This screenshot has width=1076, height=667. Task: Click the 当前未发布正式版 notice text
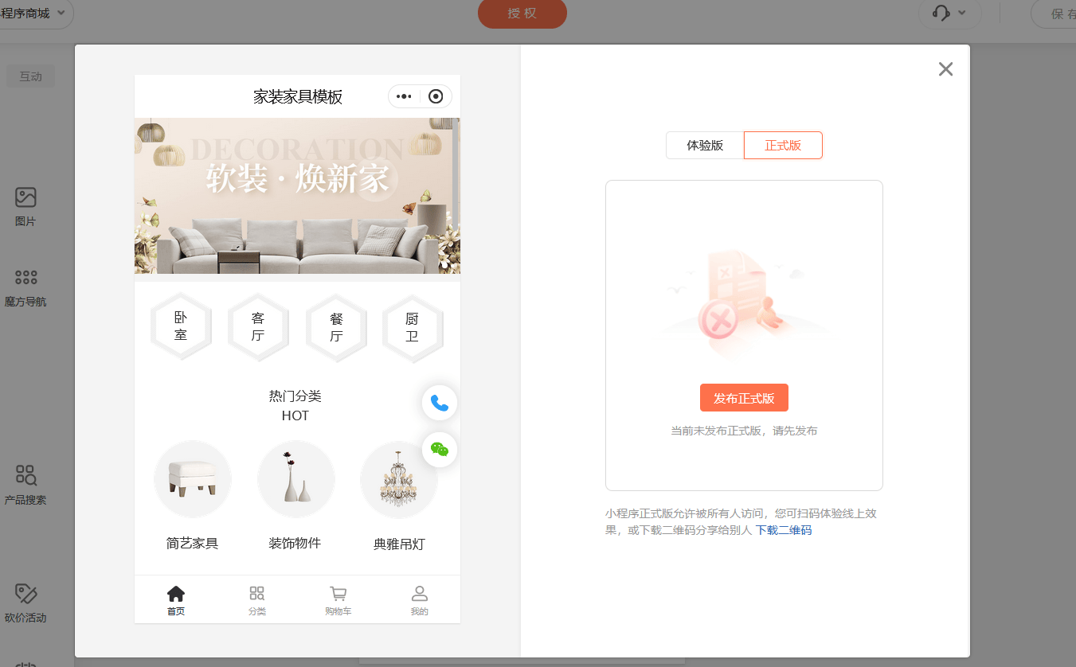(x=744, y=431)
